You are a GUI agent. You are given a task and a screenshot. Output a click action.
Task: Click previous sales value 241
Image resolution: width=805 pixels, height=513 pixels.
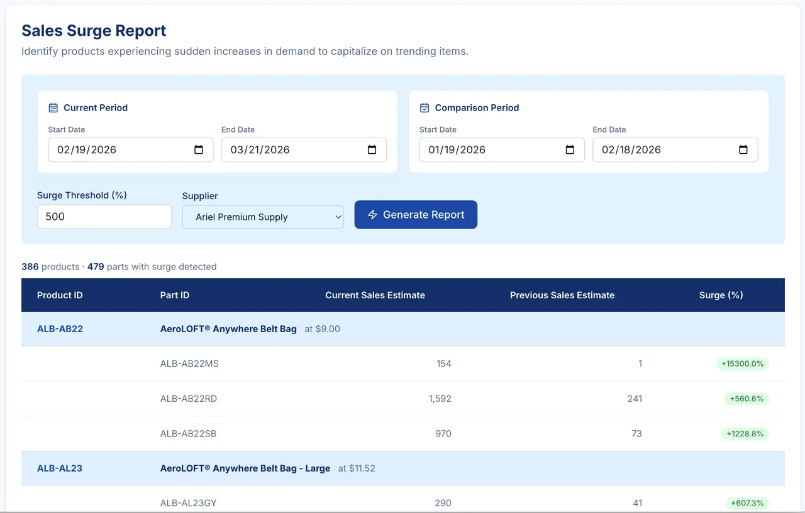[635, 399]
